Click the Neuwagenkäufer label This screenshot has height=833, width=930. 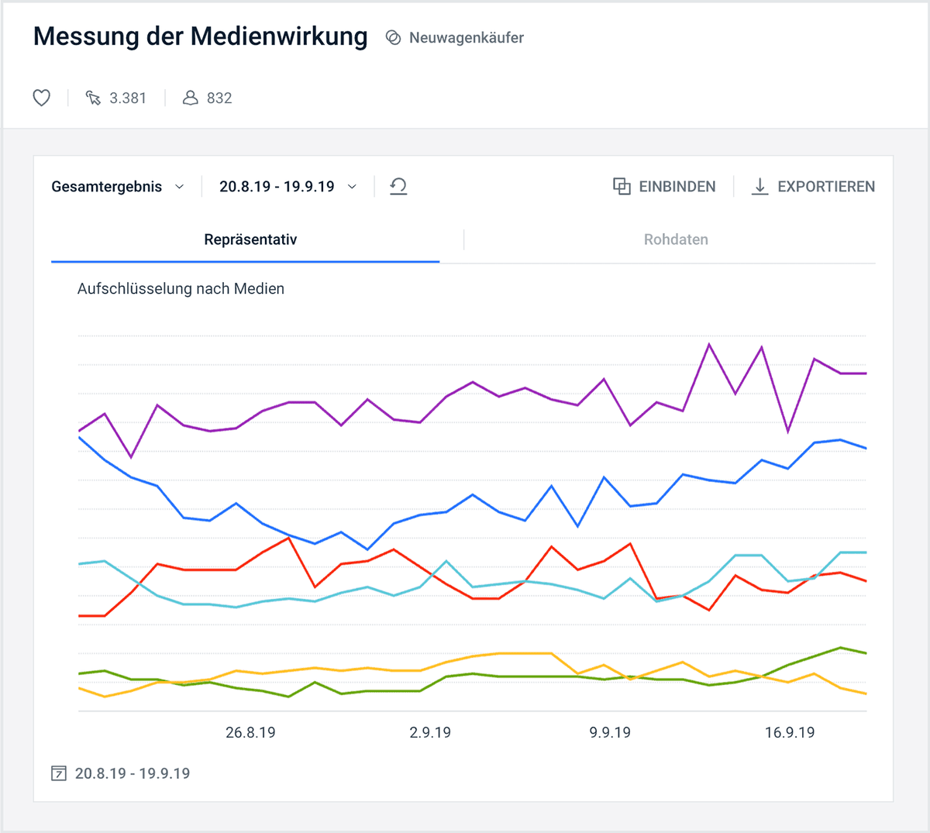[466, 37]
